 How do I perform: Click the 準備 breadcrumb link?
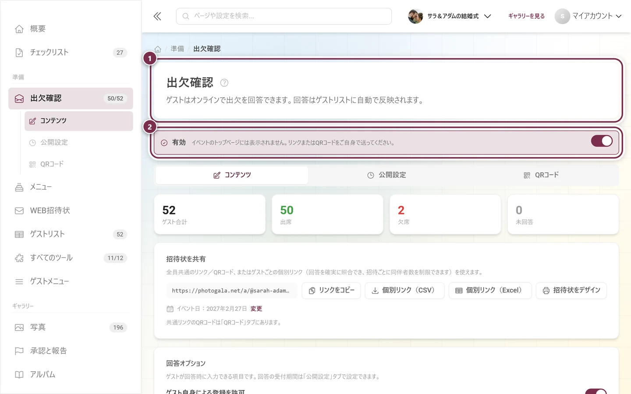coord(177,49)
